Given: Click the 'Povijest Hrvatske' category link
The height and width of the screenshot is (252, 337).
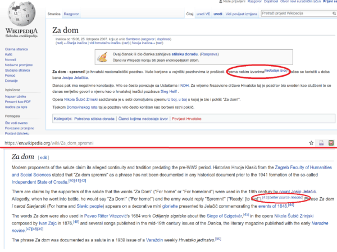Looking at the screenshot, I should tap(186, 119).
